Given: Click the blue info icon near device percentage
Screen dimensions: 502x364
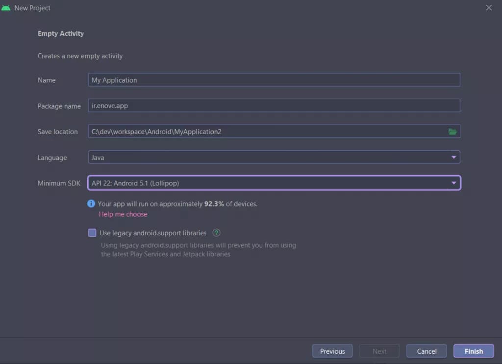Looking at the screenshot, I should (x=91, y=204).
